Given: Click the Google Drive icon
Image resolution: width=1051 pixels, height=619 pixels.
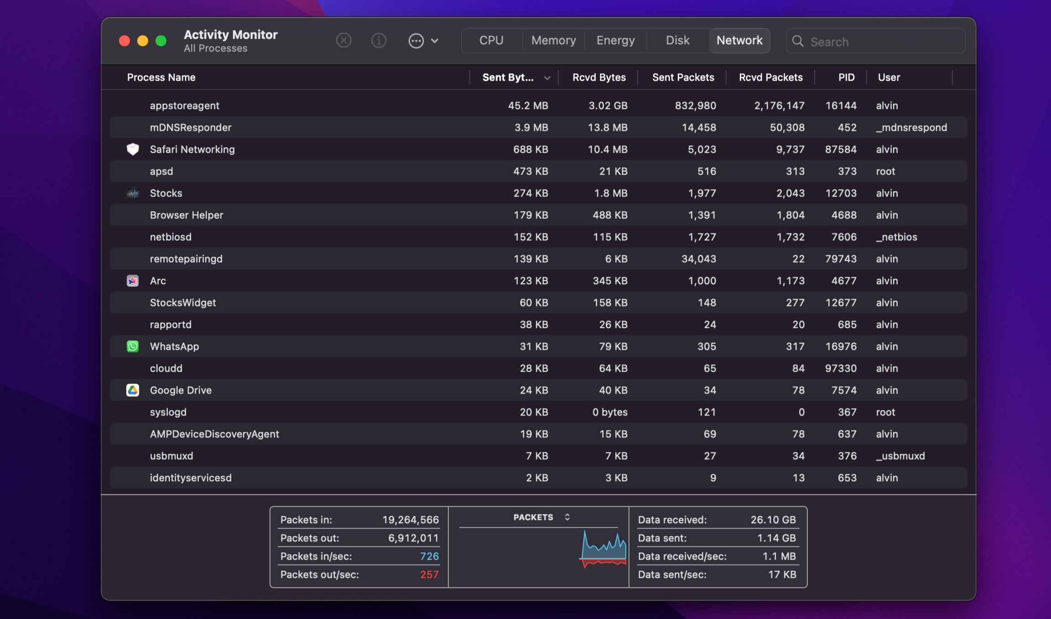Looking at the screenshot, I should click(133, 390).
